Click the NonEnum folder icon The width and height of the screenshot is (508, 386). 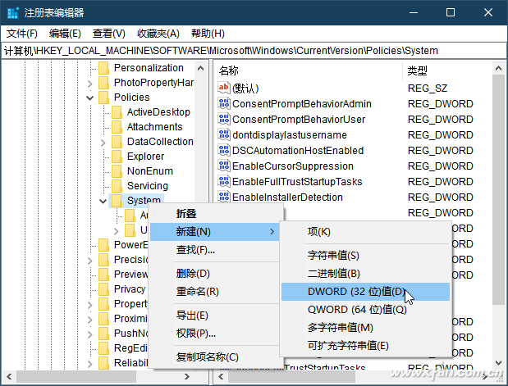coord(117,171)
